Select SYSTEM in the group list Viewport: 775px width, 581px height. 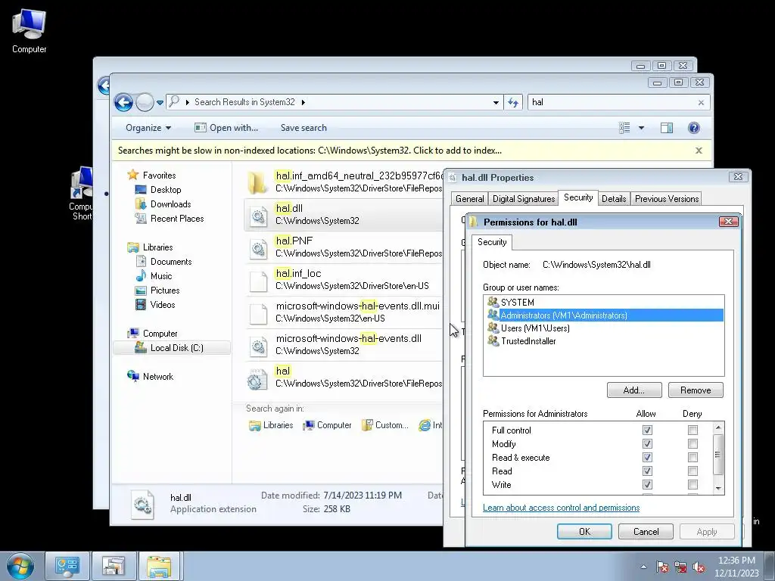tap(603, 302)
